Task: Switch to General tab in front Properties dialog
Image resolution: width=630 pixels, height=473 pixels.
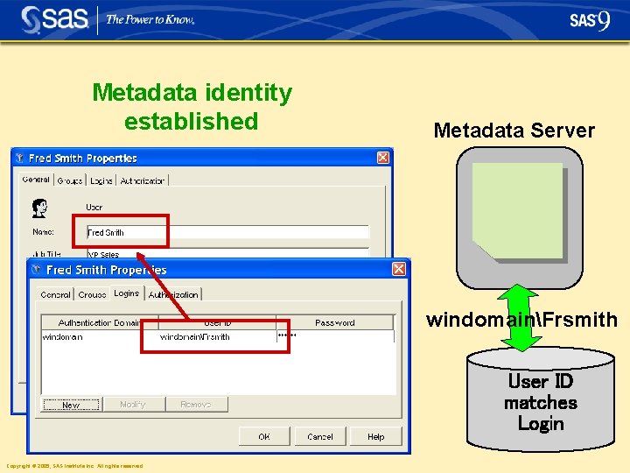Action: (x=55, y=294)
